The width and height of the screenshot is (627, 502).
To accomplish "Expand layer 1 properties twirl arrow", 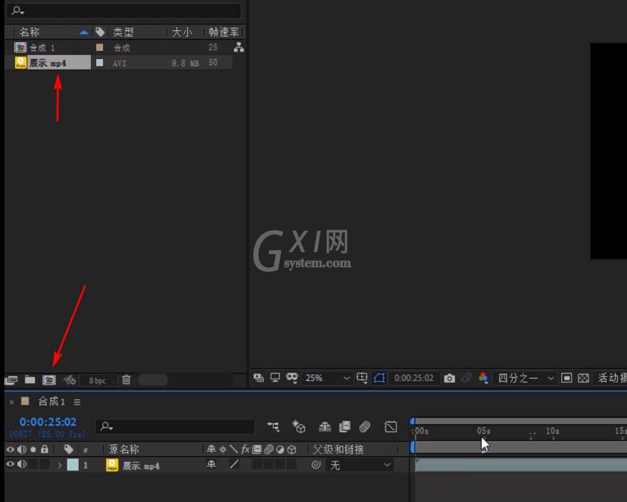I will coord(60,465).
